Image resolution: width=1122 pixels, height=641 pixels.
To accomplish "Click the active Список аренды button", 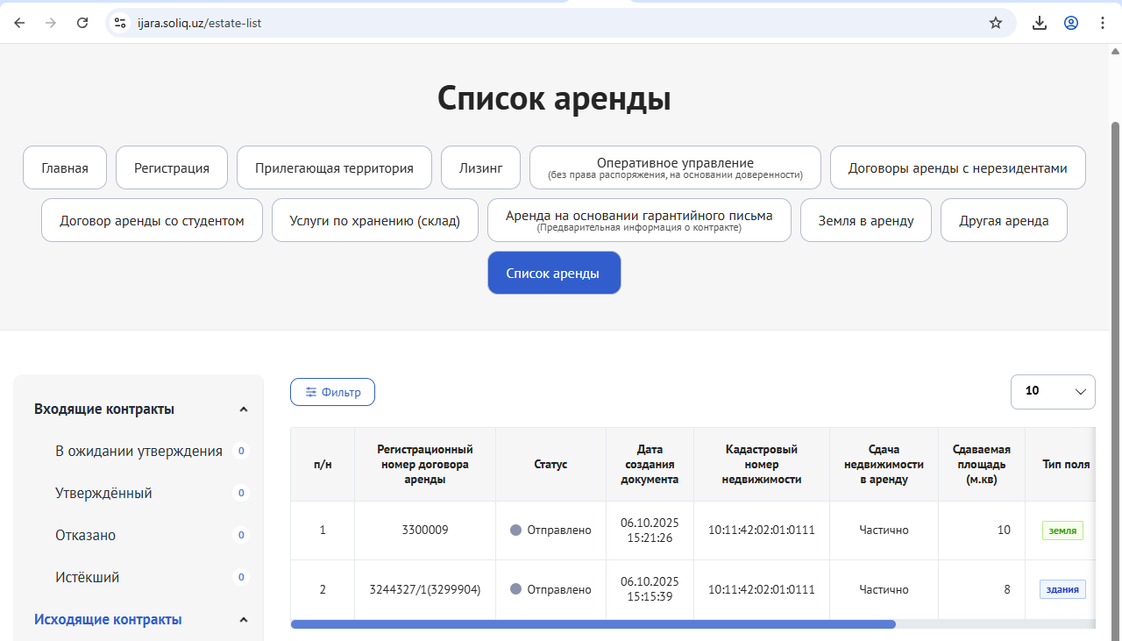I will click(554, 273).
